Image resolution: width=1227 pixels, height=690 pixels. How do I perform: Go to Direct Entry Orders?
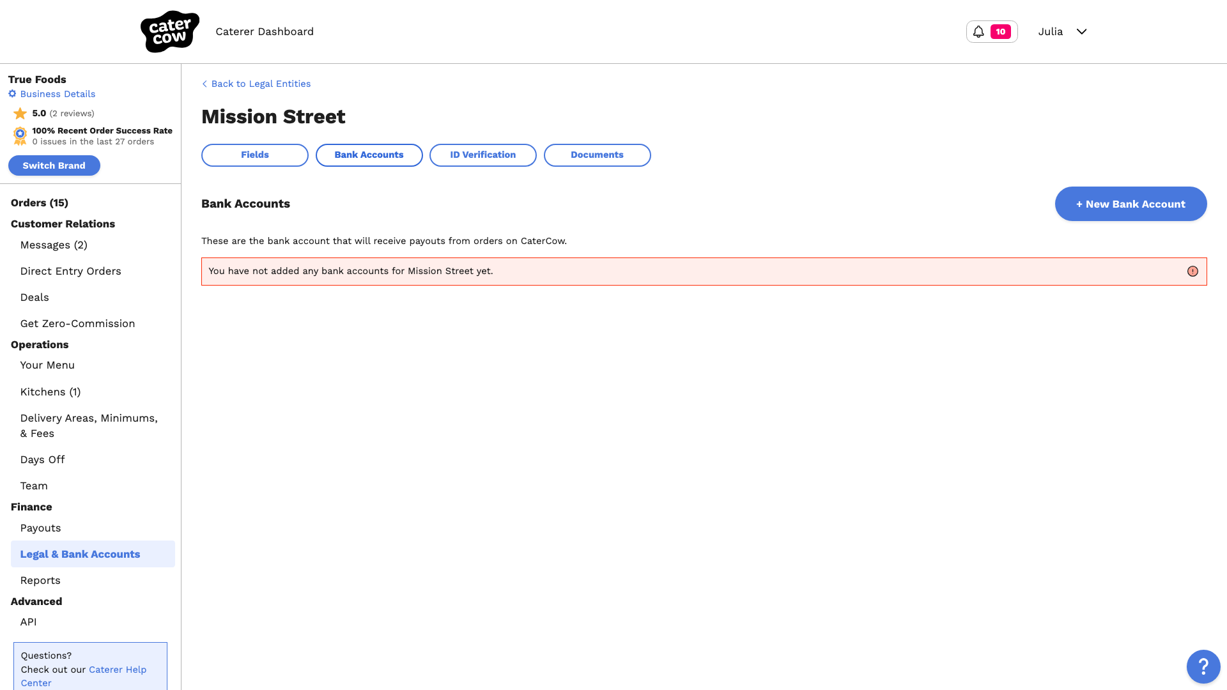pos(70,271)
